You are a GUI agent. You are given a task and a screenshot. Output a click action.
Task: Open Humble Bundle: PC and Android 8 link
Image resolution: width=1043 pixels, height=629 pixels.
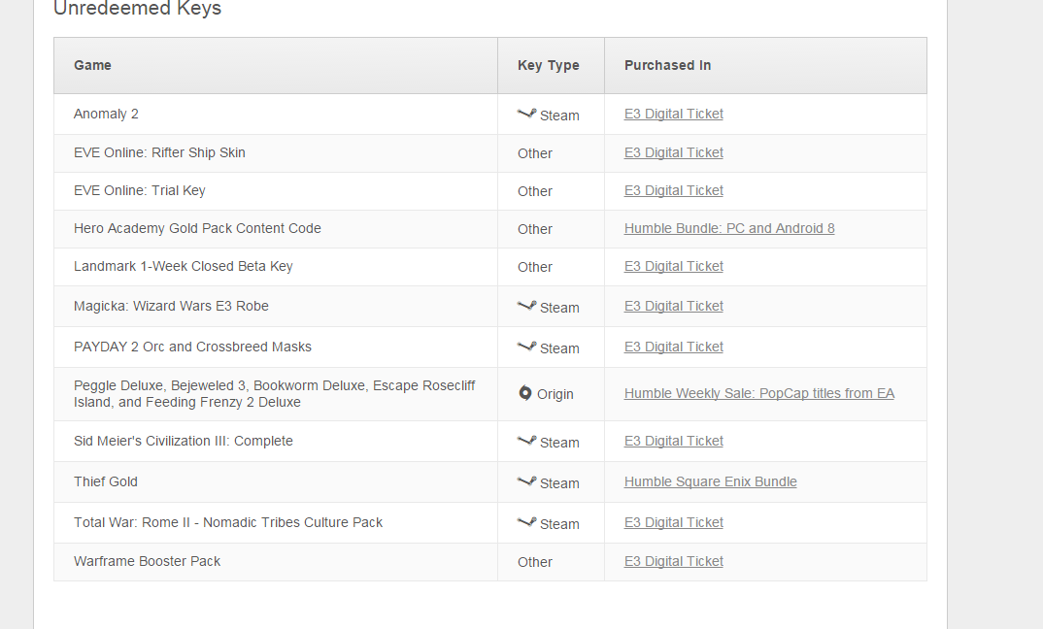pyautogui.click(x=729, y=228)
